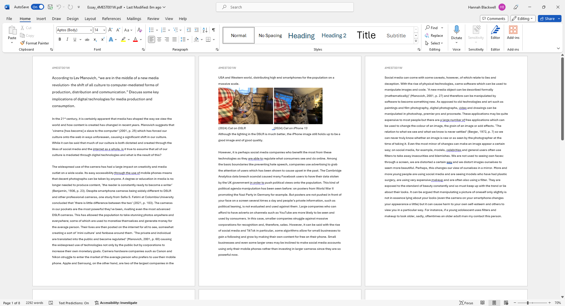Screen dimensions: 565x306
Task: Expand the Editing mode dropdown
Action: [x=523, y=19]
